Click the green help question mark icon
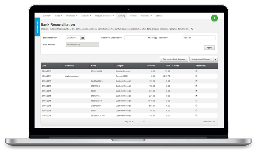The width and height of the screenshot is (258, 152). (x=192, y=29)
